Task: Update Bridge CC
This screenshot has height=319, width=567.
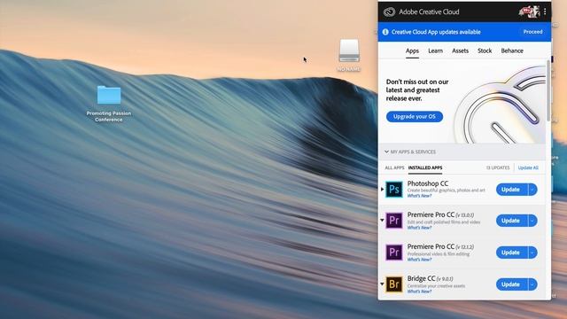Action: coord(512,284)
